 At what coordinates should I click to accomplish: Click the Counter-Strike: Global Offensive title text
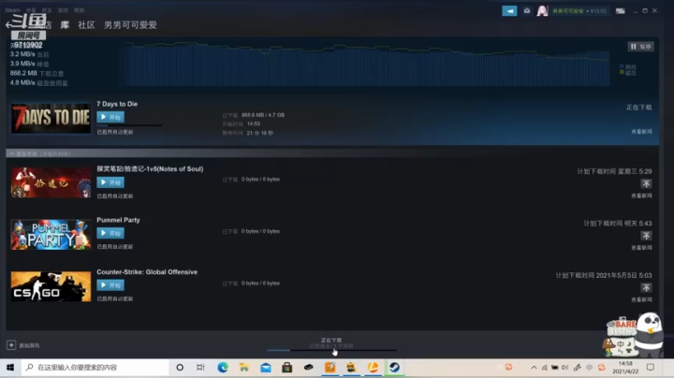pyautogui.click(x=147, y=272)
